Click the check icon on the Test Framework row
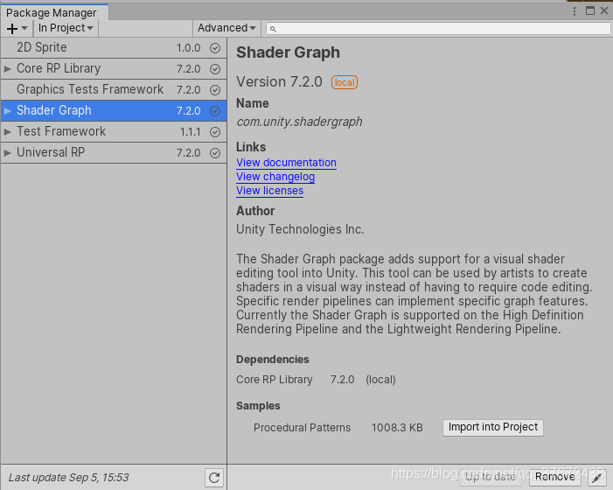The height and width of the screenshot is (490, 613). [x=215, y=132]
